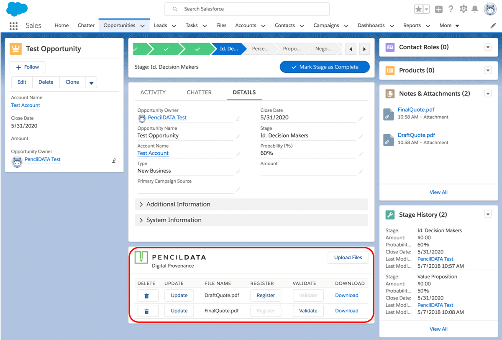Expand the System Information section
The height and width of the screenshot is (340, 502).
[251, 220]
